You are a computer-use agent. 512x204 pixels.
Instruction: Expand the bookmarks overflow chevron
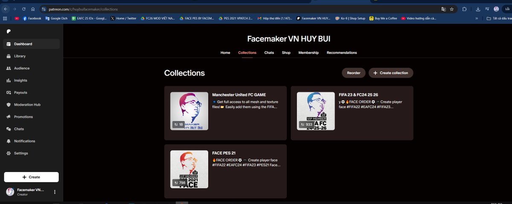(477, 18)
